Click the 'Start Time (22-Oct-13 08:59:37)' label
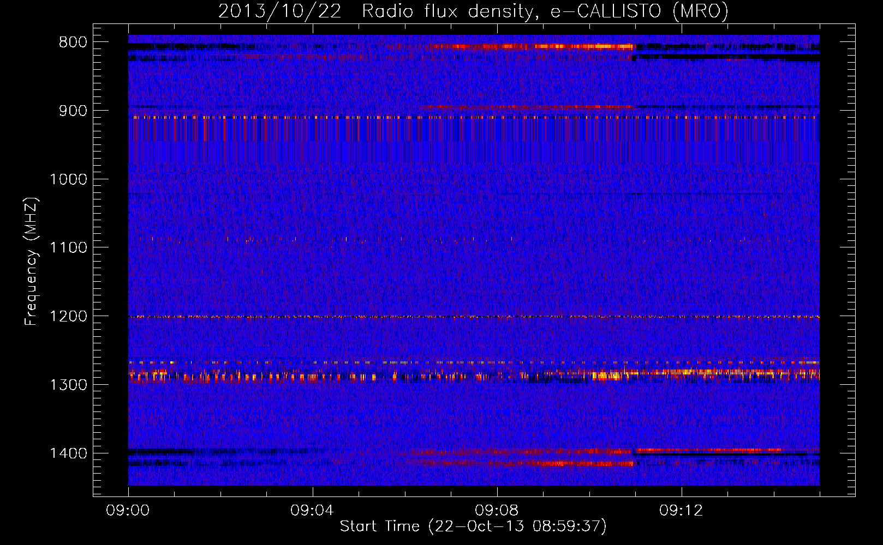Screen dimensions: 883x545 [473, 526]
